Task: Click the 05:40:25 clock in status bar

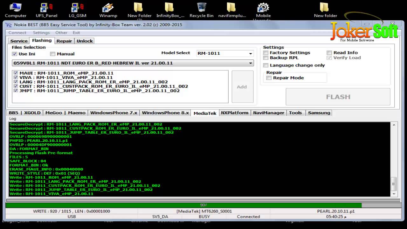Action: [x=336, y=217]
